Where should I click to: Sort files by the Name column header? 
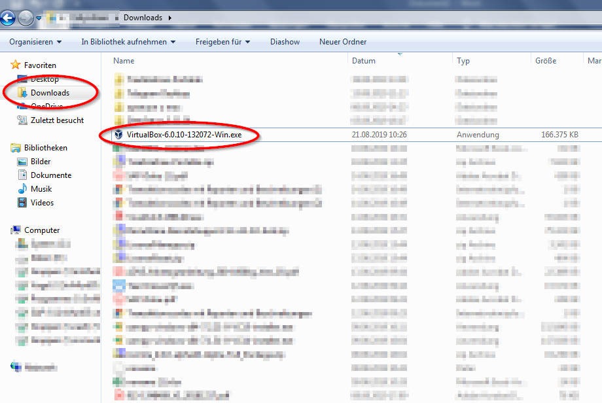(124, 61)
